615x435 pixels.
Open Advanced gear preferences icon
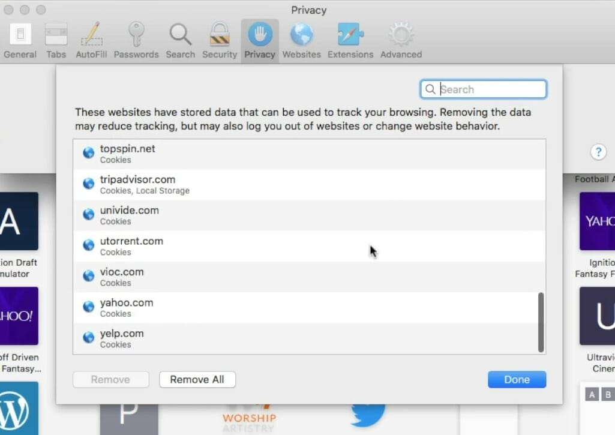point(401,41)
